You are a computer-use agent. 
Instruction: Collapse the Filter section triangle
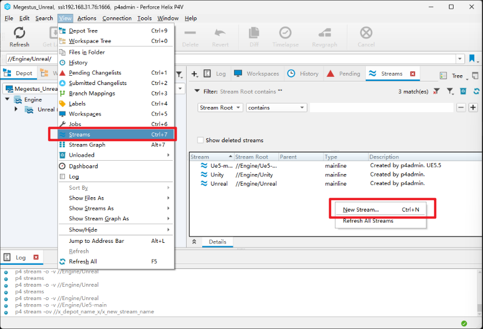click(x=196, y=91)
